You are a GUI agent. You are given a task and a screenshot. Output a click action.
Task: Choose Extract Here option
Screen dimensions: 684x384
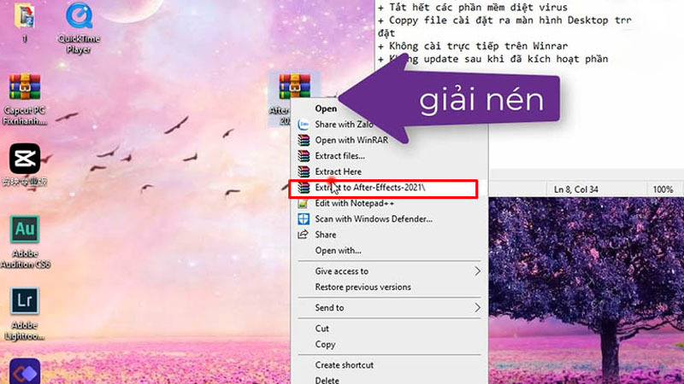pyautogui.click(x=338, y=172)
